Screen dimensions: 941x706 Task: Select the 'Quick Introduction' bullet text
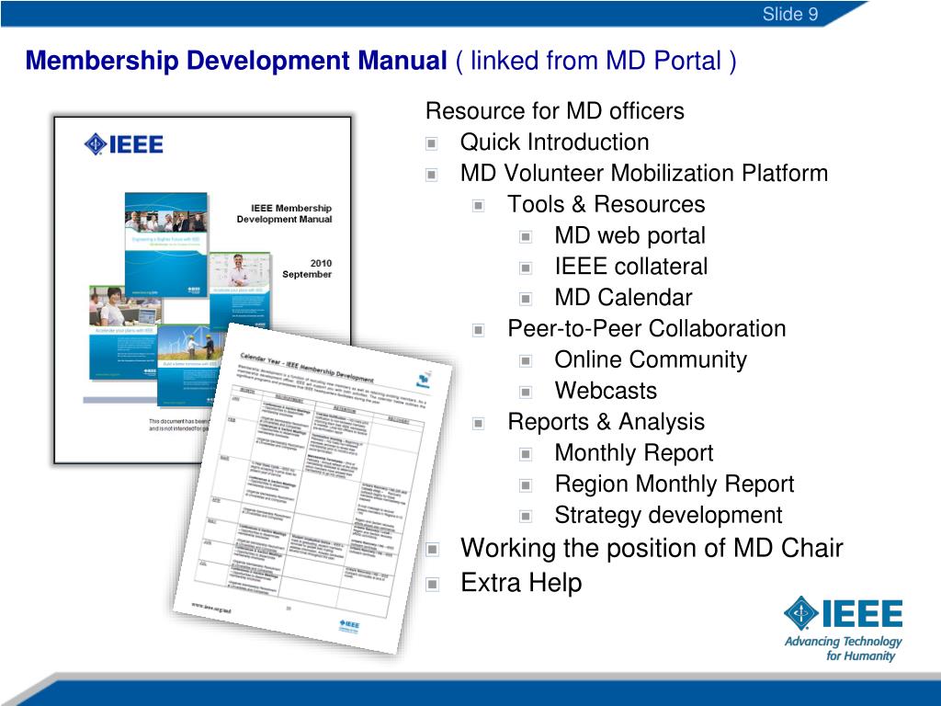tap(554, 142)
